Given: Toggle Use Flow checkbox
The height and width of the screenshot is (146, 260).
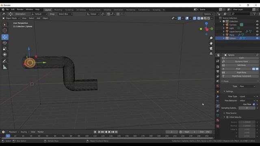Looking at the screenshot, I should pos(253,104).
